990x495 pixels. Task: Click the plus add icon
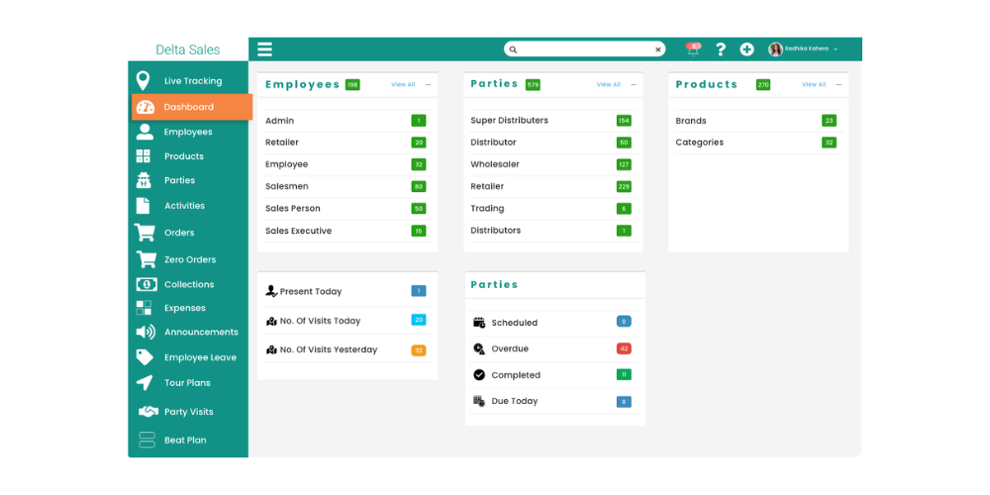pos(746,49)
